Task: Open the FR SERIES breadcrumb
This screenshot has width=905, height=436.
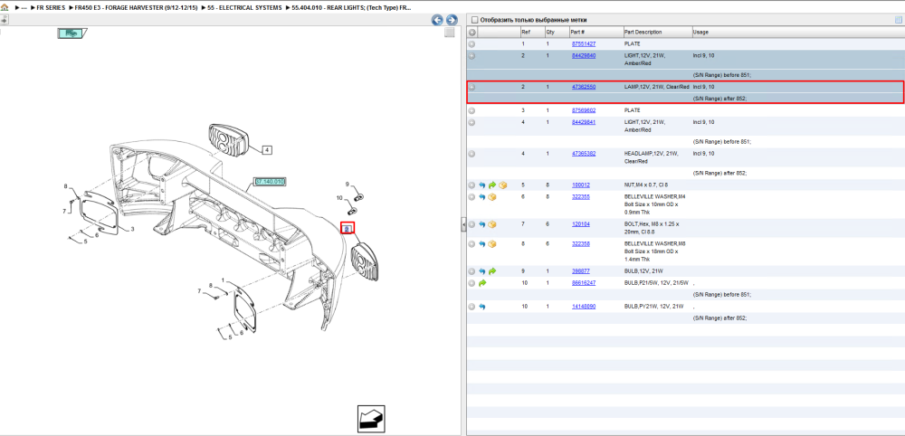Action: pos(51,7)
